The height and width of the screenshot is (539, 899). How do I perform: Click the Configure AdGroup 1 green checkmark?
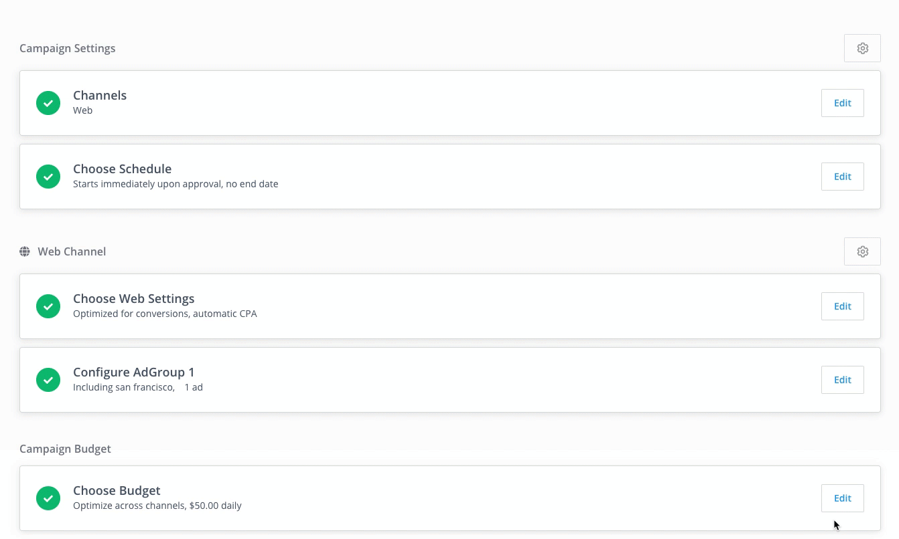click(x=48, y=380)
